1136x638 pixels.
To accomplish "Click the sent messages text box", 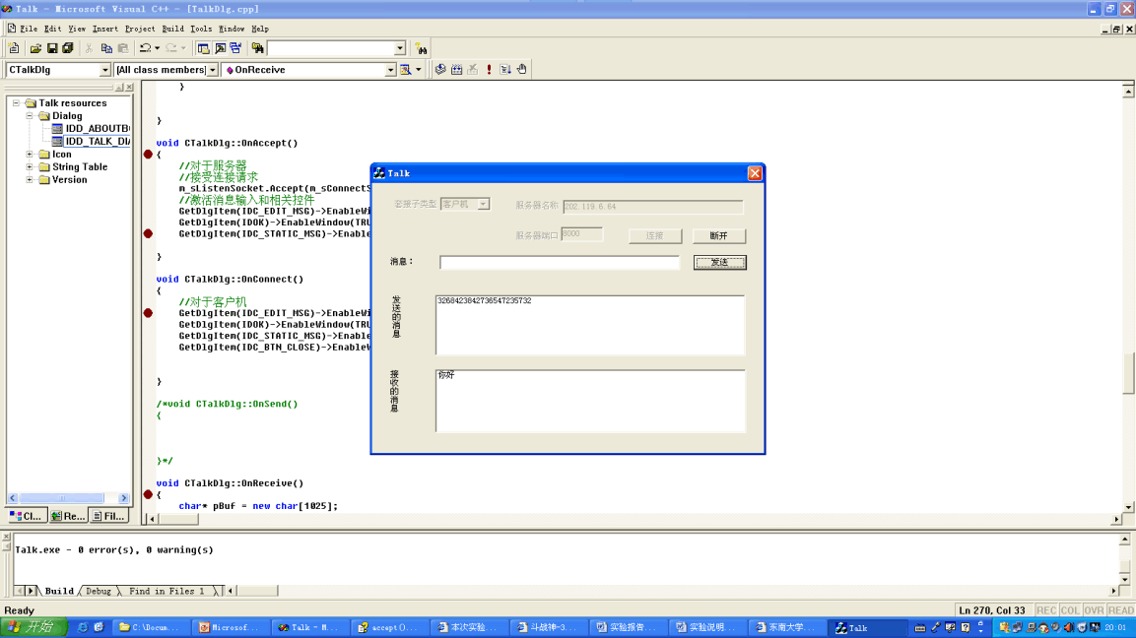I will click(x=590, y=325).
